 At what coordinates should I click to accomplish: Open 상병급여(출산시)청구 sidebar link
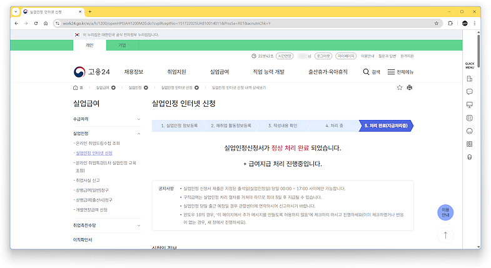tap(94, 200)
